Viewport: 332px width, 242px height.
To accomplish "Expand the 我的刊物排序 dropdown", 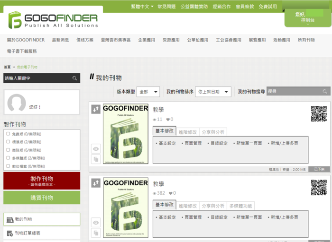I will [213, 92].
